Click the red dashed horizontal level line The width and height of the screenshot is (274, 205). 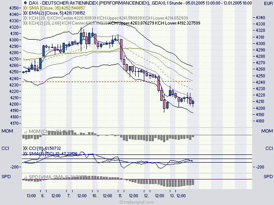coord(107,82)
